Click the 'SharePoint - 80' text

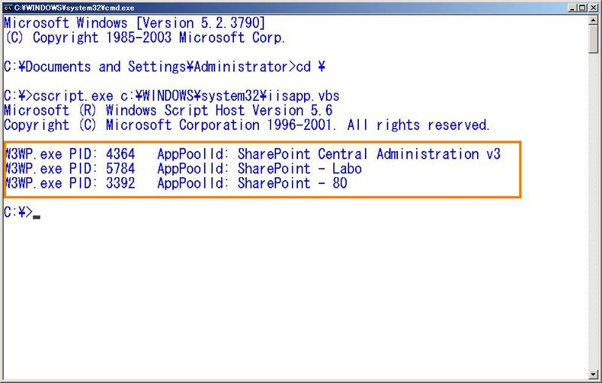point(292,183)
